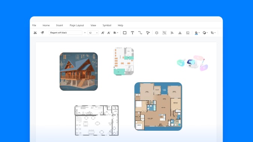Click the flip triangle icon
The height and width of the screenshot is (142, 253).
180,33
